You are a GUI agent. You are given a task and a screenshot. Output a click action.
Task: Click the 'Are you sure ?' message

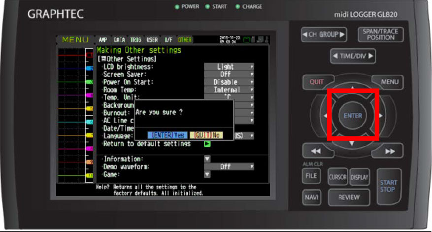[159, 112]
